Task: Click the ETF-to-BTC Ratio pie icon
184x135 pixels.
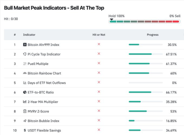Action: pos(25,92)
